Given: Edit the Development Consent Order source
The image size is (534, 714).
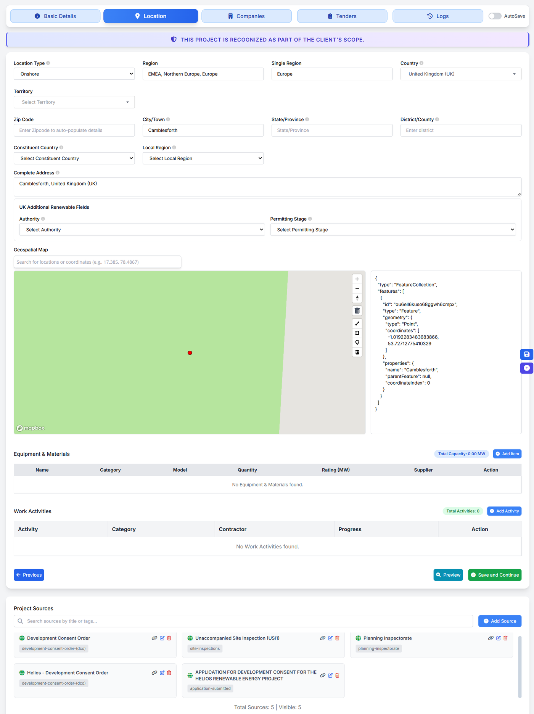Looking at the screenshot, I should [162, 638].
